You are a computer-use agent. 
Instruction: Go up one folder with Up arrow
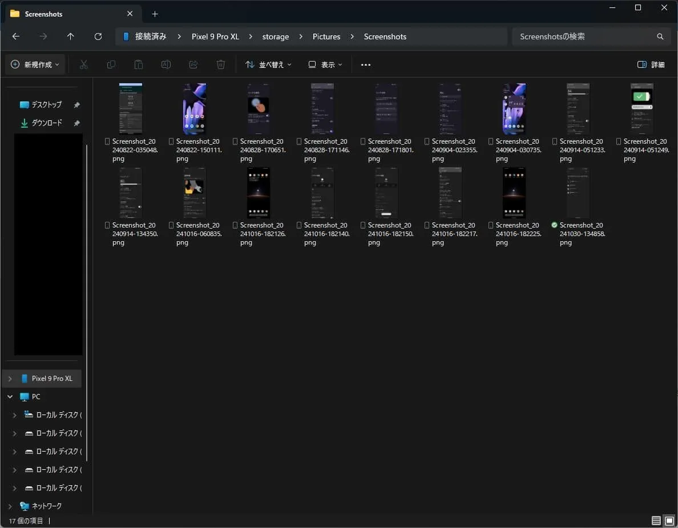click(71, 36)
